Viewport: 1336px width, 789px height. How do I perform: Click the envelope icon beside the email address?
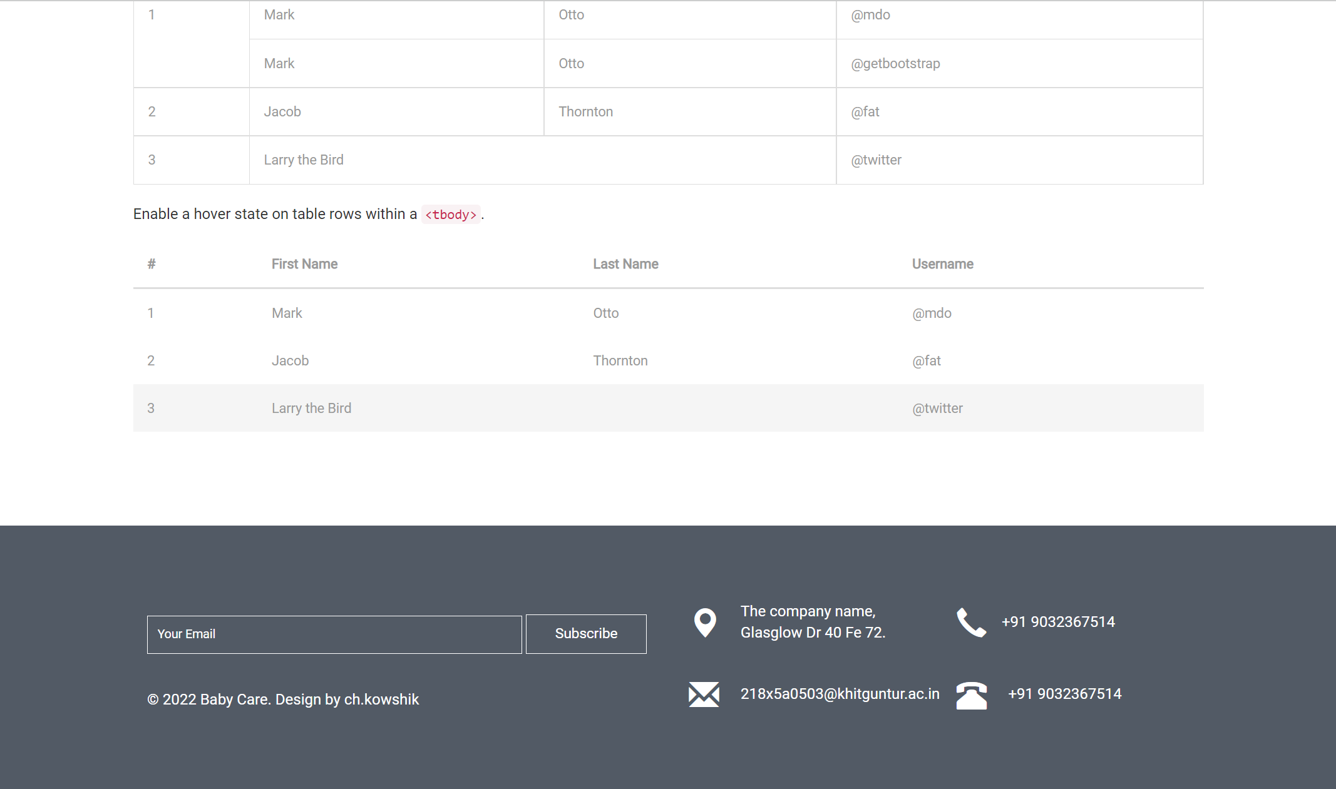coord(704,694)
